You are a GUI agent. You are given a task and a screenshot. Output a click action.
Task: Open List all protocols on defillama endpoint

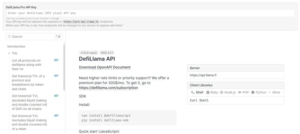tap(35, 65)
